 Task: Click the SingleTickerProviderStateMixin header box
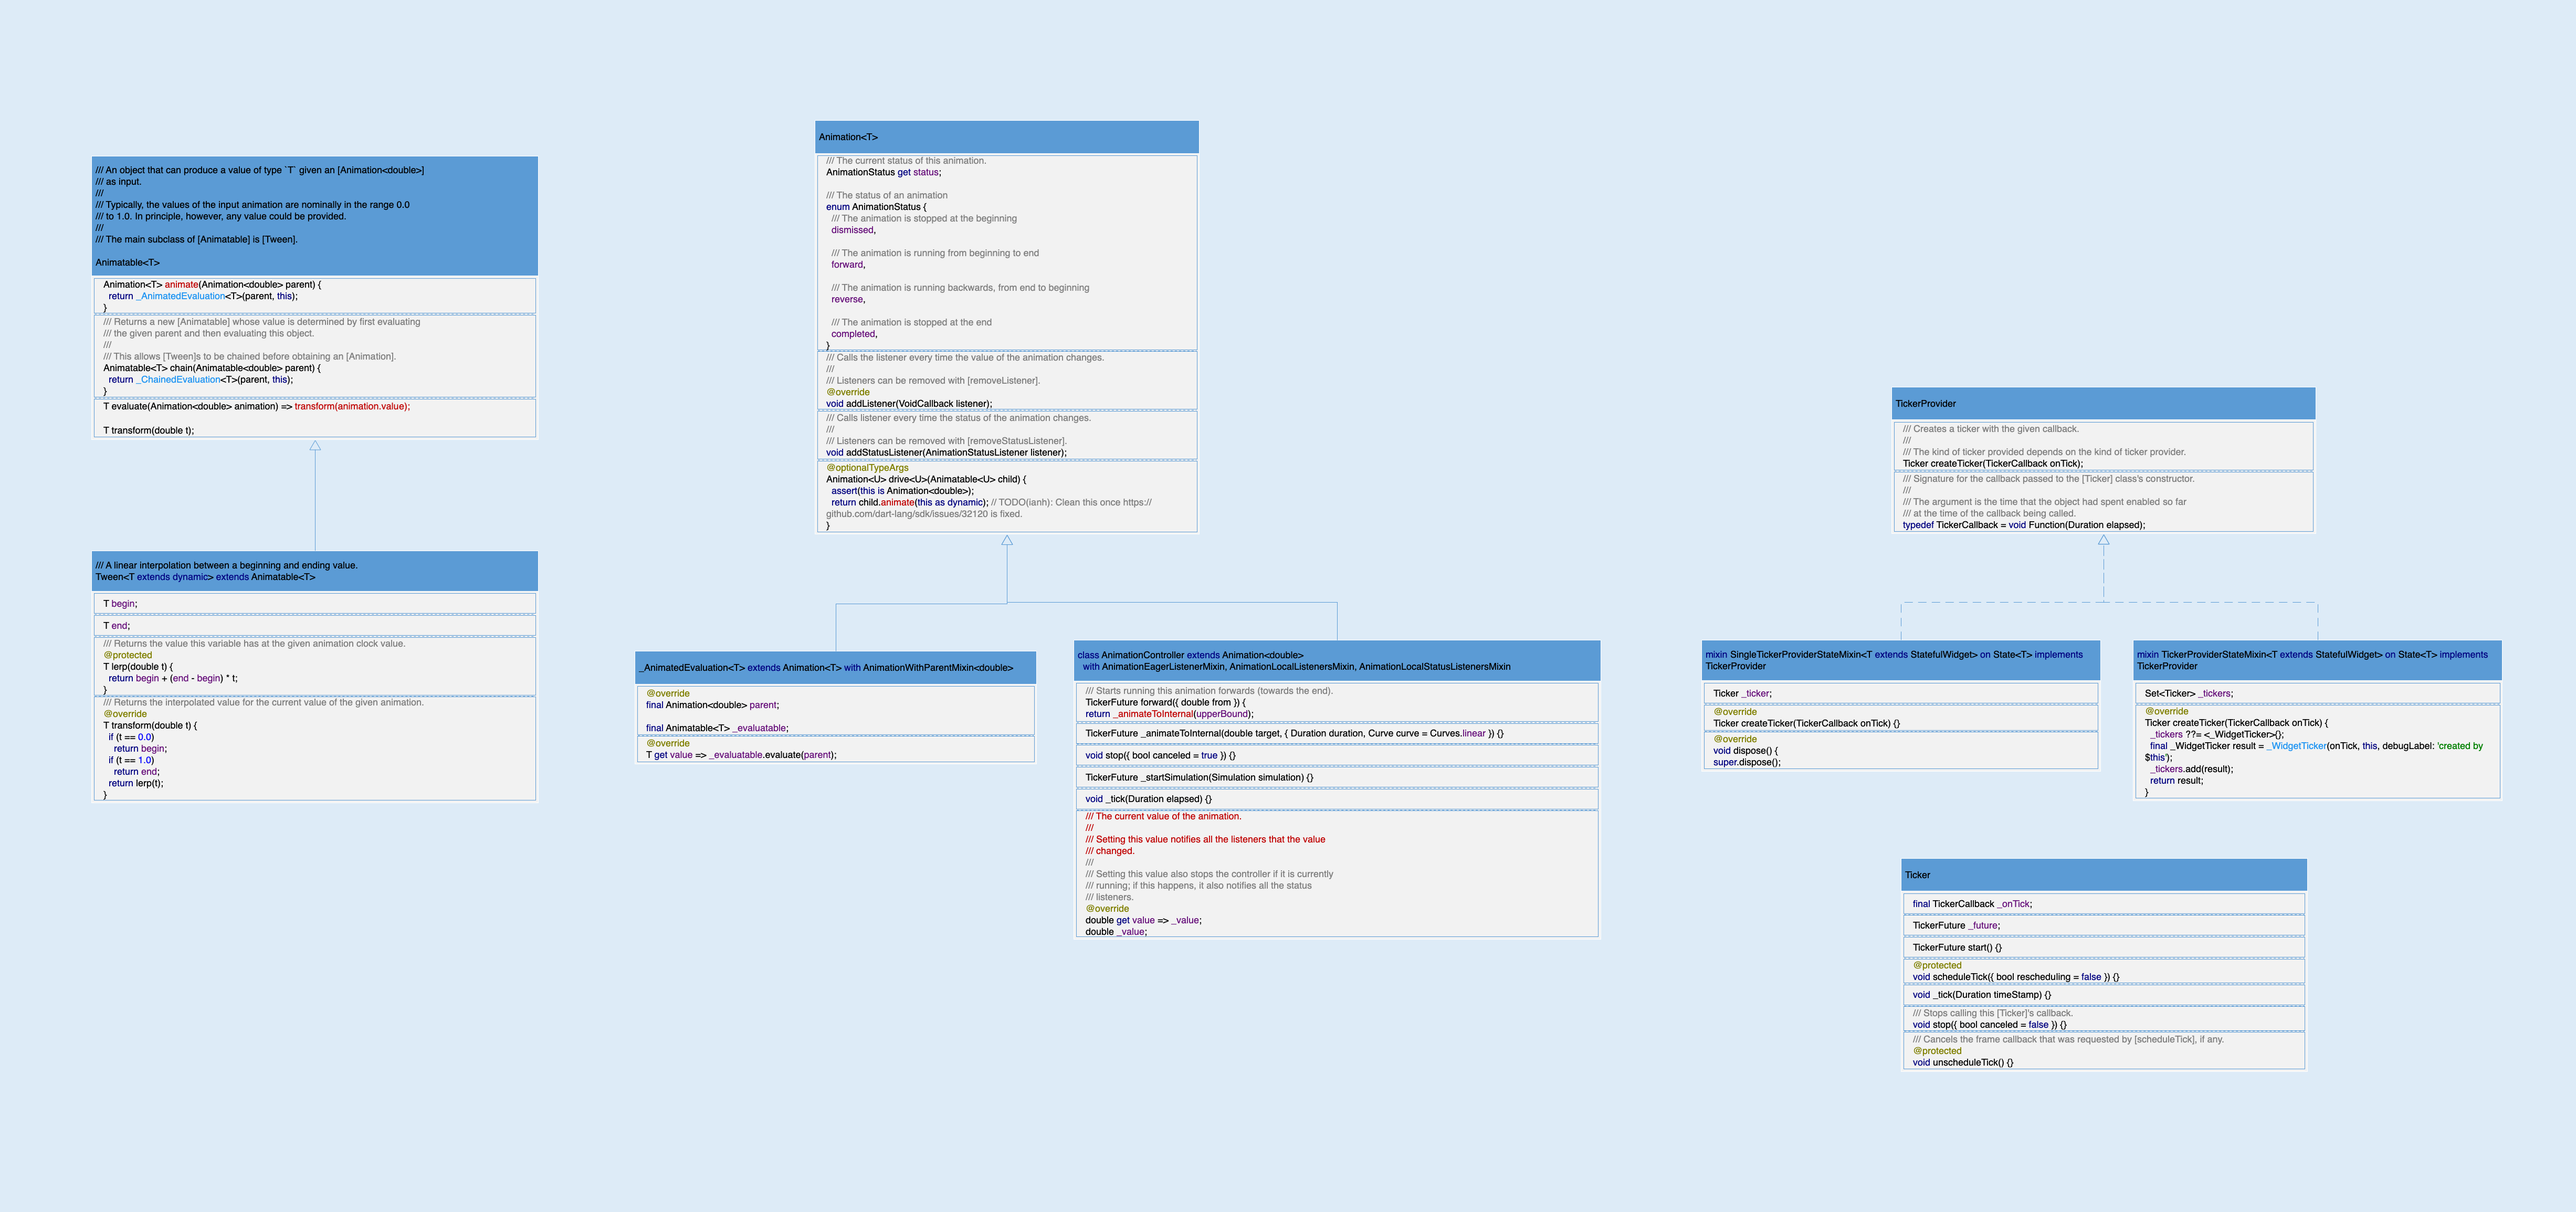(x=1900, y=660)
